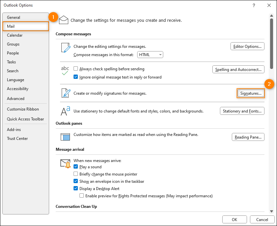Click the 'Conversation Clean Up' heading
Viewport: 277px width, 226px height.
tap(76, 207)
